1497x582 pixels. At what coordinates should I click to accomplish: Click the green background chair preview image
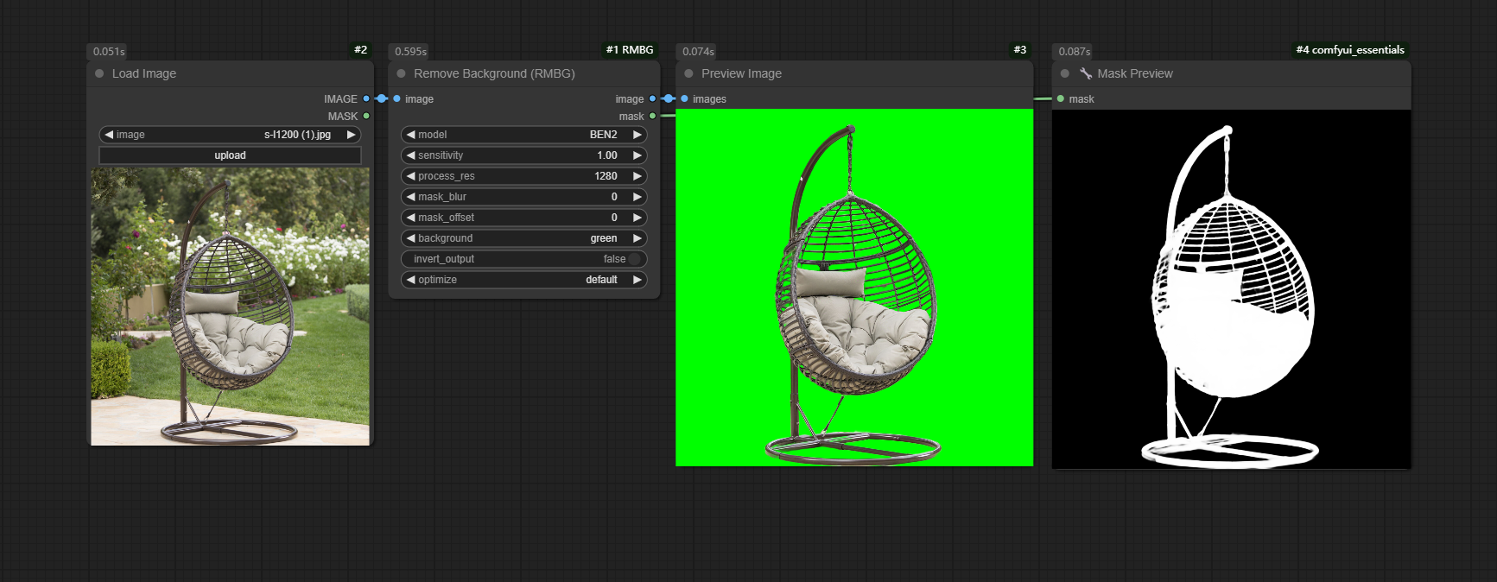(853, 288)
